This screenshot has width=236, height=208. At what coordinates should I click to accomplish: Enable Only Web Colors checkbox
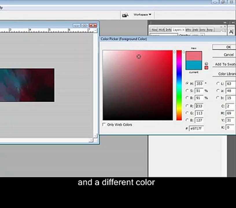click(104, 125)
